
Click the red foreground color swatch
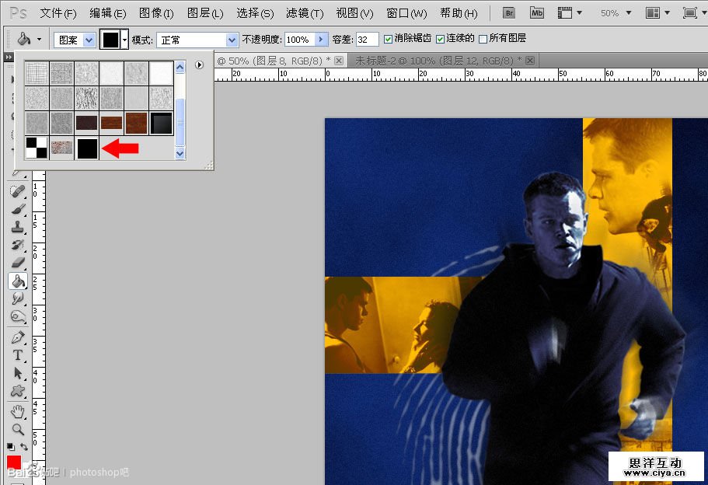[x=14, y=463]
